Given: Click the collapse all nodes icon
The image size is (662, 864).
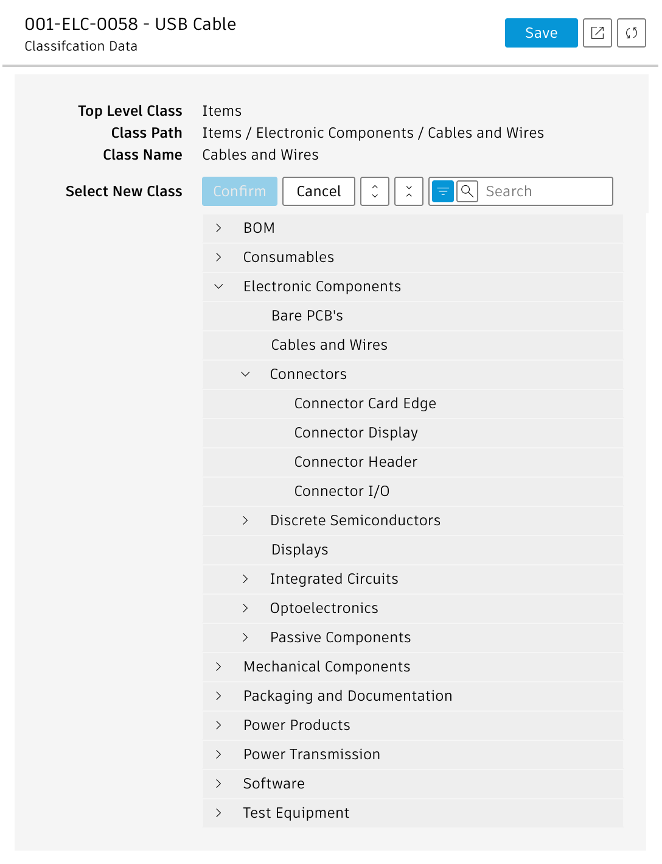Looking at the screenshot, I should click(x=409, y=191).
